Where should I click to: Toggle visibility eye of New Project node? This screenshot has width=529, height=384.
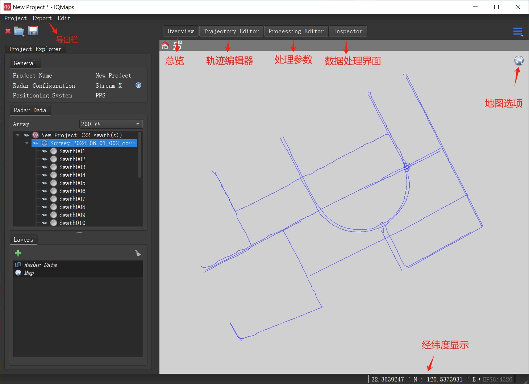pos(26,135)
